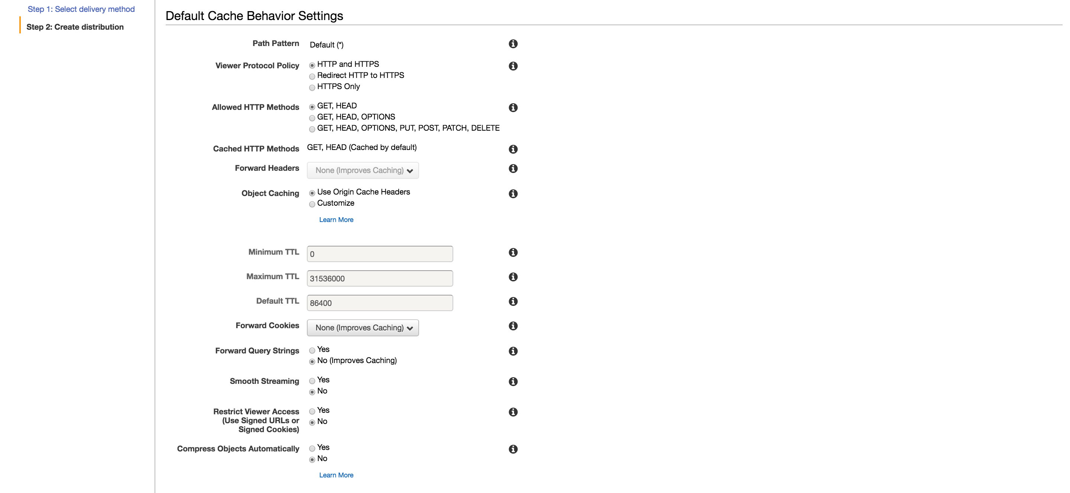Select No for Compress Objects Automatically
This screenshot has height=493, width=1070.
(312, 459)
